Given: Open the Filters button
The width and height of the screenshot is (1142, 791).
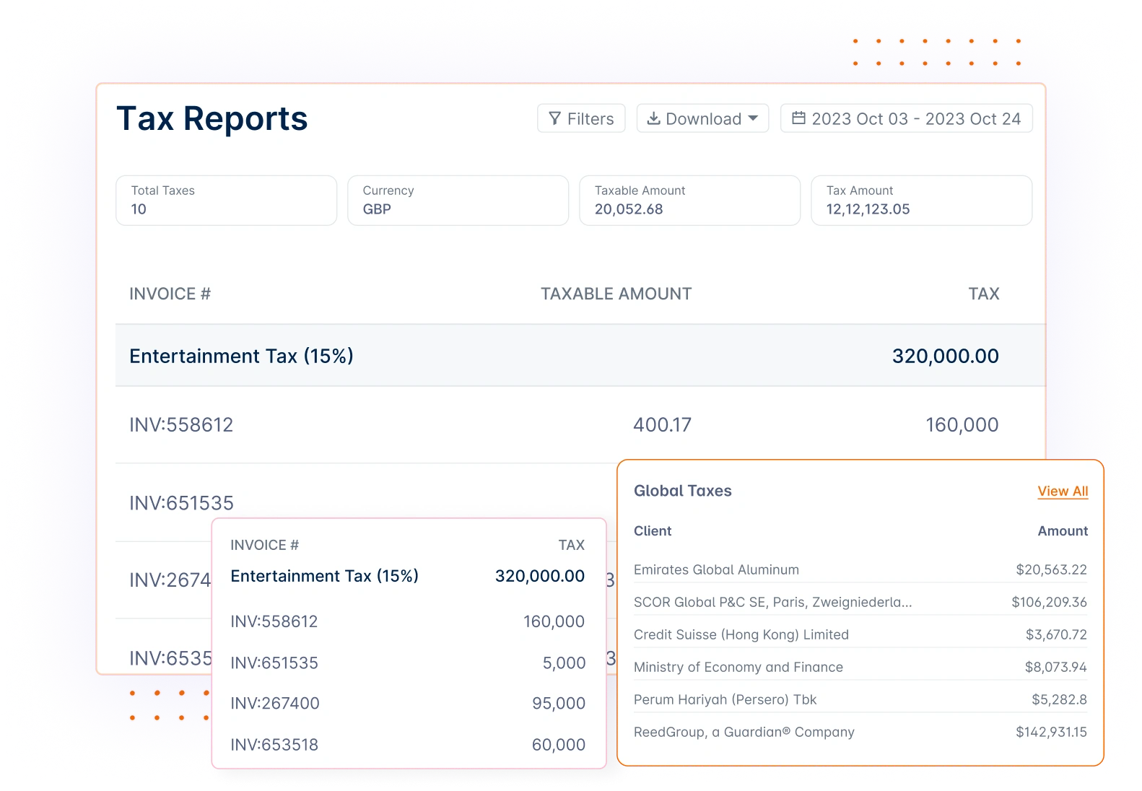Looking at the screenshot, I should [x=581, y=118].
